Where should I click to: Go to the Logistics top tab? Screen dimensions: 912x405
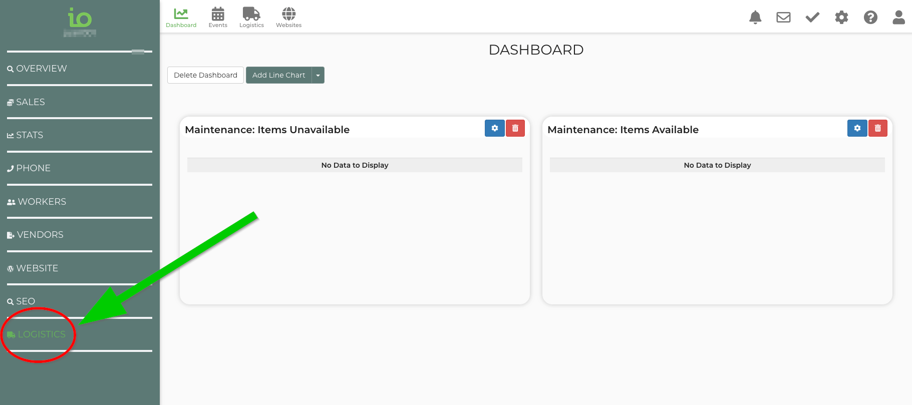click(251, 18)
